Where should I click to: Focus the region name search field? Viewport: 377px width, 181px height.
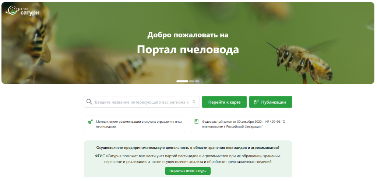point(142,102)
